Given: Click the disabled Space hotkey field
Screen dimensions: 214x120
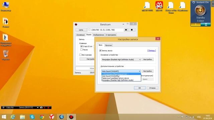Looking at the screenshot, I should [x=148, y=79].
